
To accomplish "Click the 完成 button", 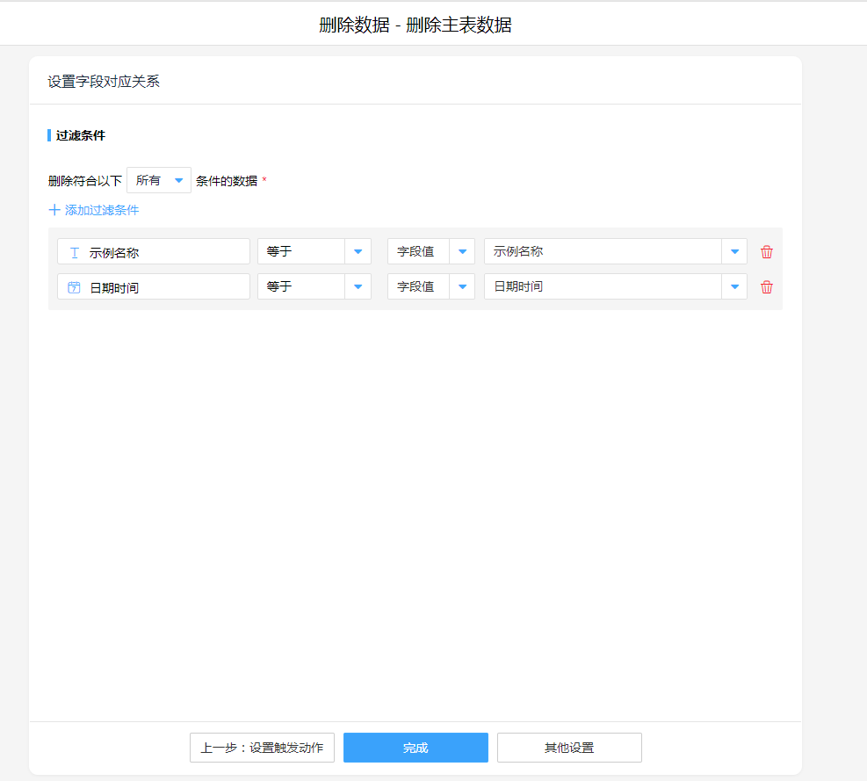I will tap(415, 748).
